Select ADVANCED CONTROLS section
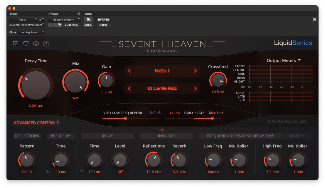 click(36, 123)
